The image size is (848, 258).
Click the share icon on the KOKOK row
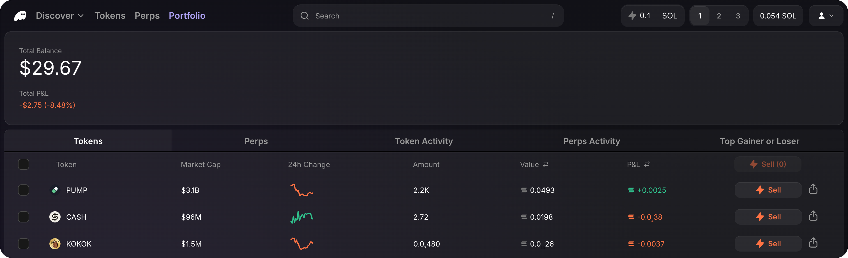click(814, 243)
